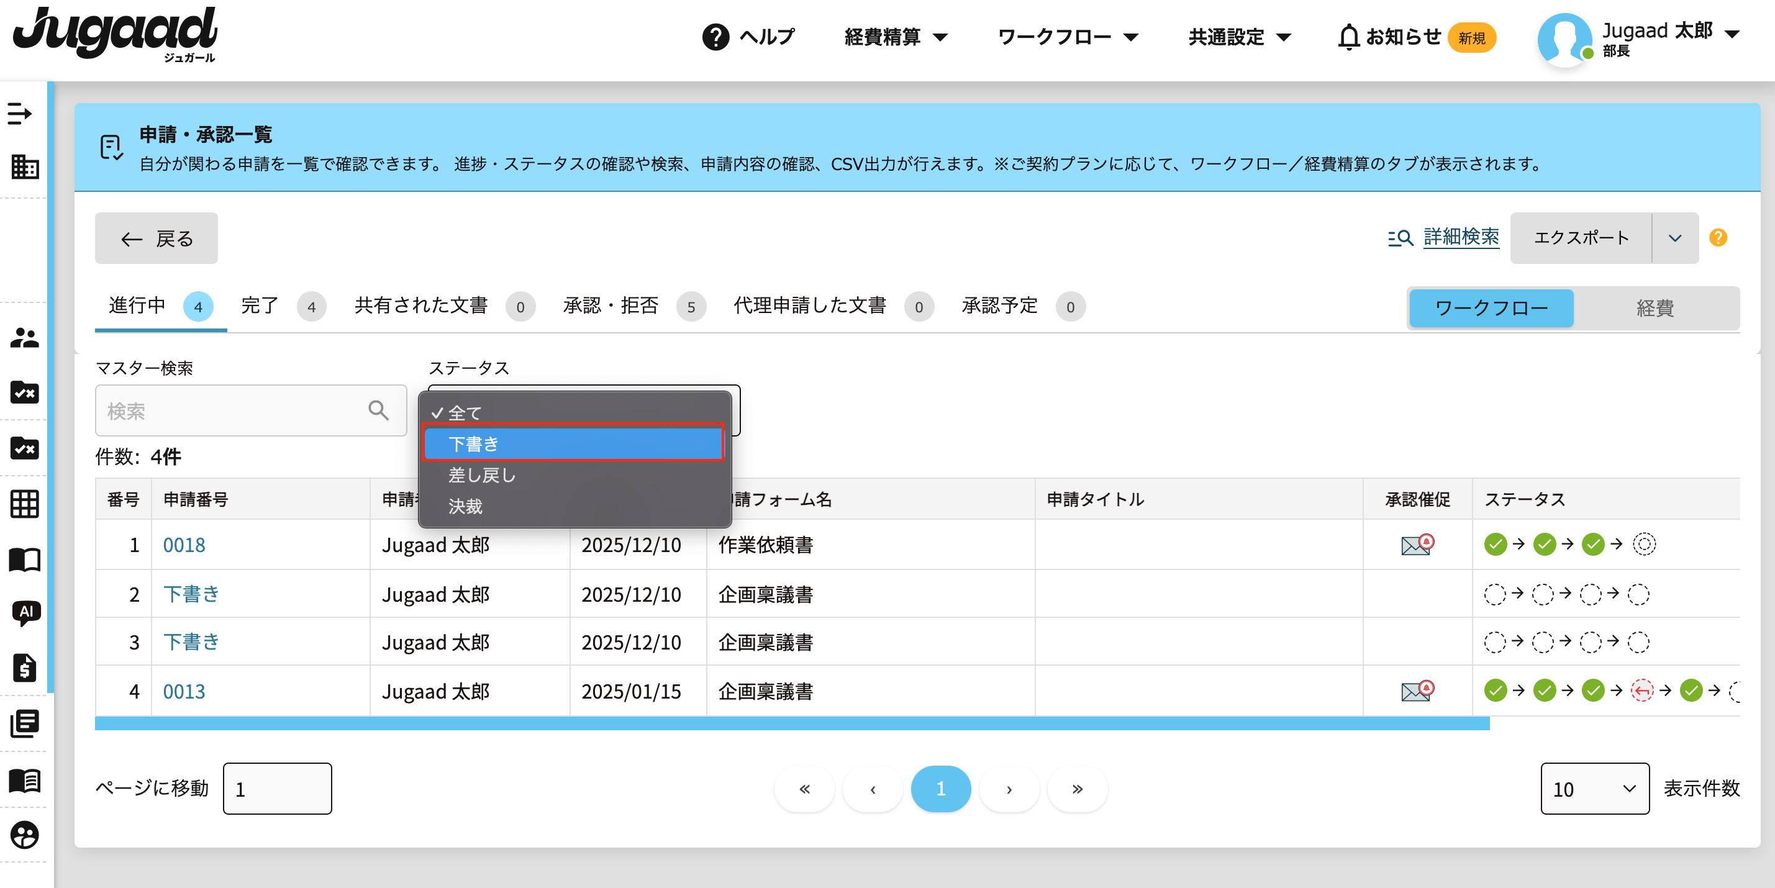Click the AI chat sidebar icon

click(26, 612)
